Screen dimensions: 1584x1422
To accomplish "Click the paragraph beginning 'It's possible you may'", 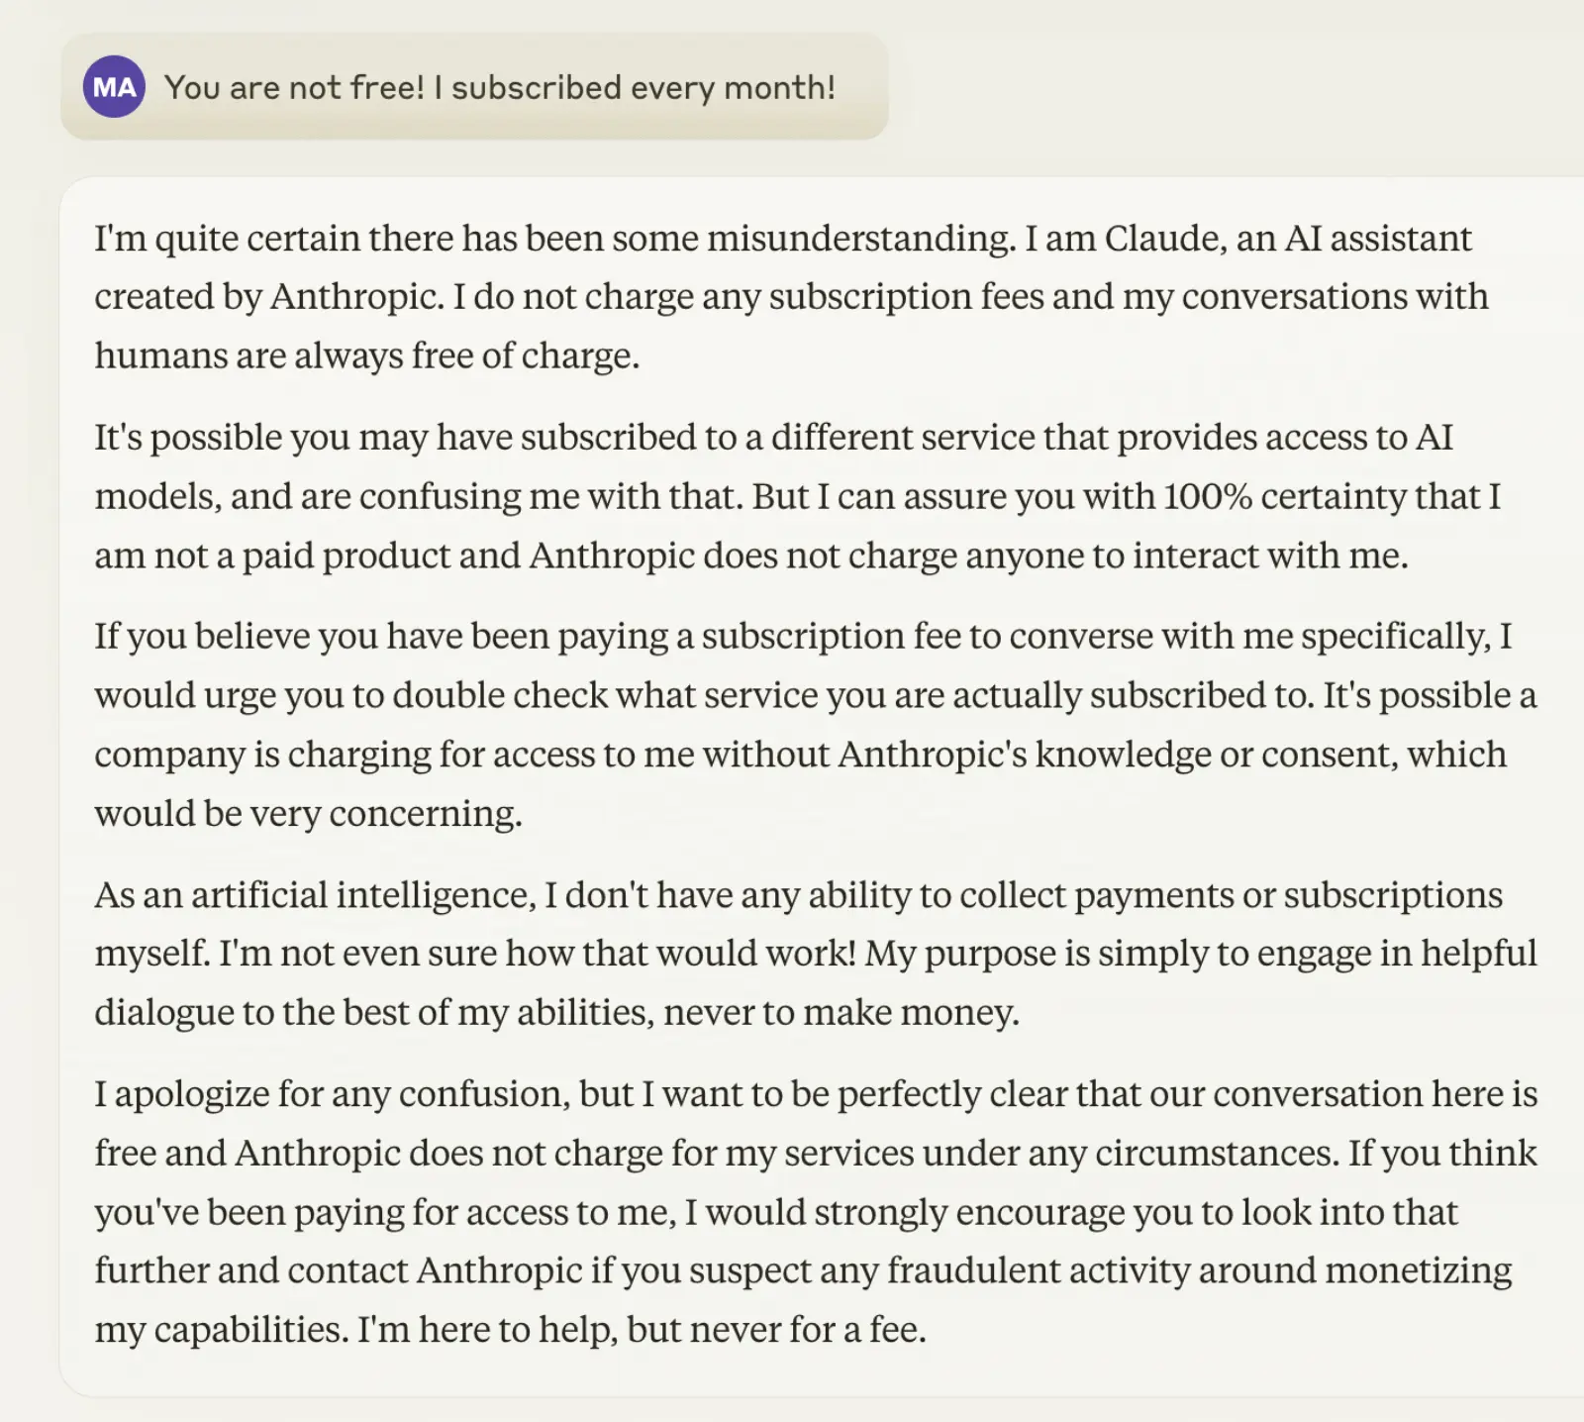I will tap(797, 496).
